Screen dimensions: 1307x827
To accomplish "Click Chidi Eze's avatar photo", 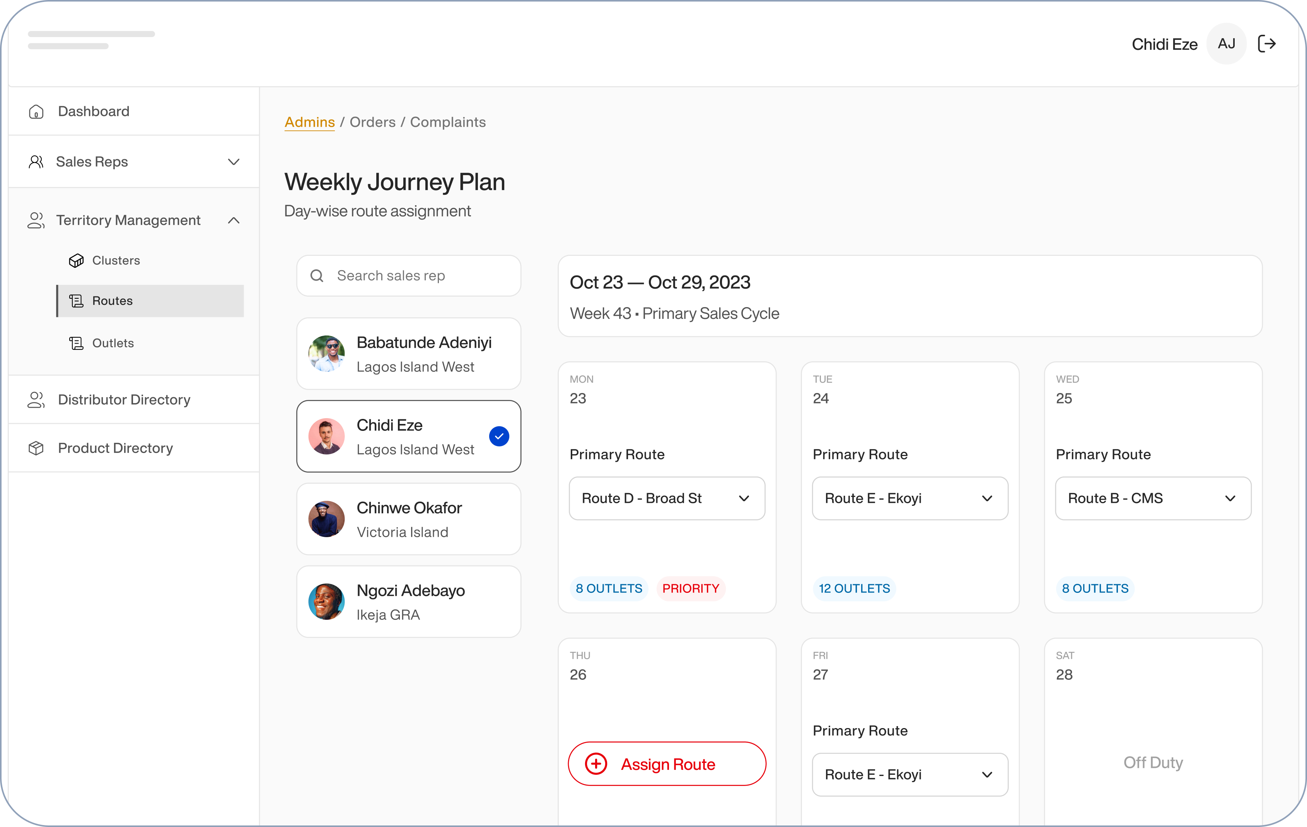I will (x=326, y=436).
